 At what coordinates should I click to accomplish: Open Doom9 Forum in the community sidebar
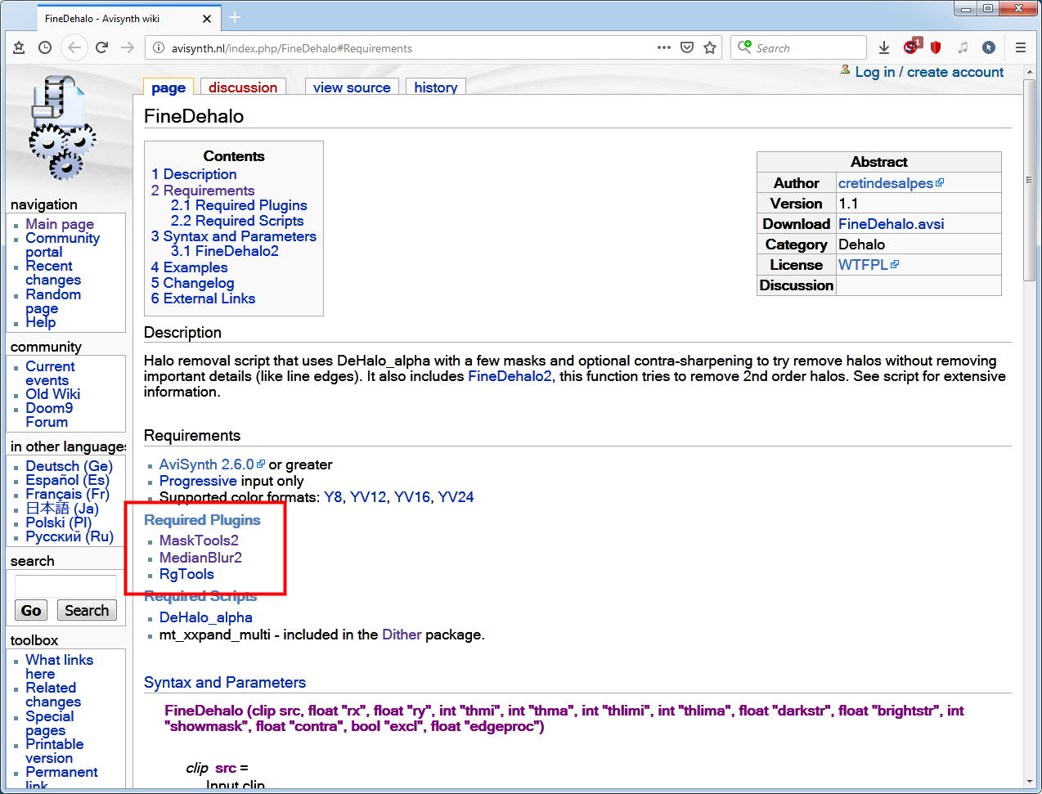(49, 415)
